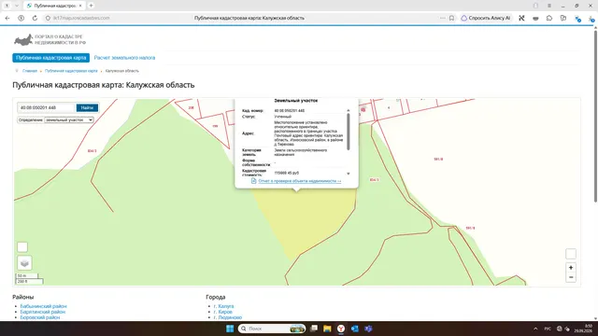The height and width of the screenshot is (336, 598).
Task: Bookmark this page via bookmark icon
Action: pos(451,18)
